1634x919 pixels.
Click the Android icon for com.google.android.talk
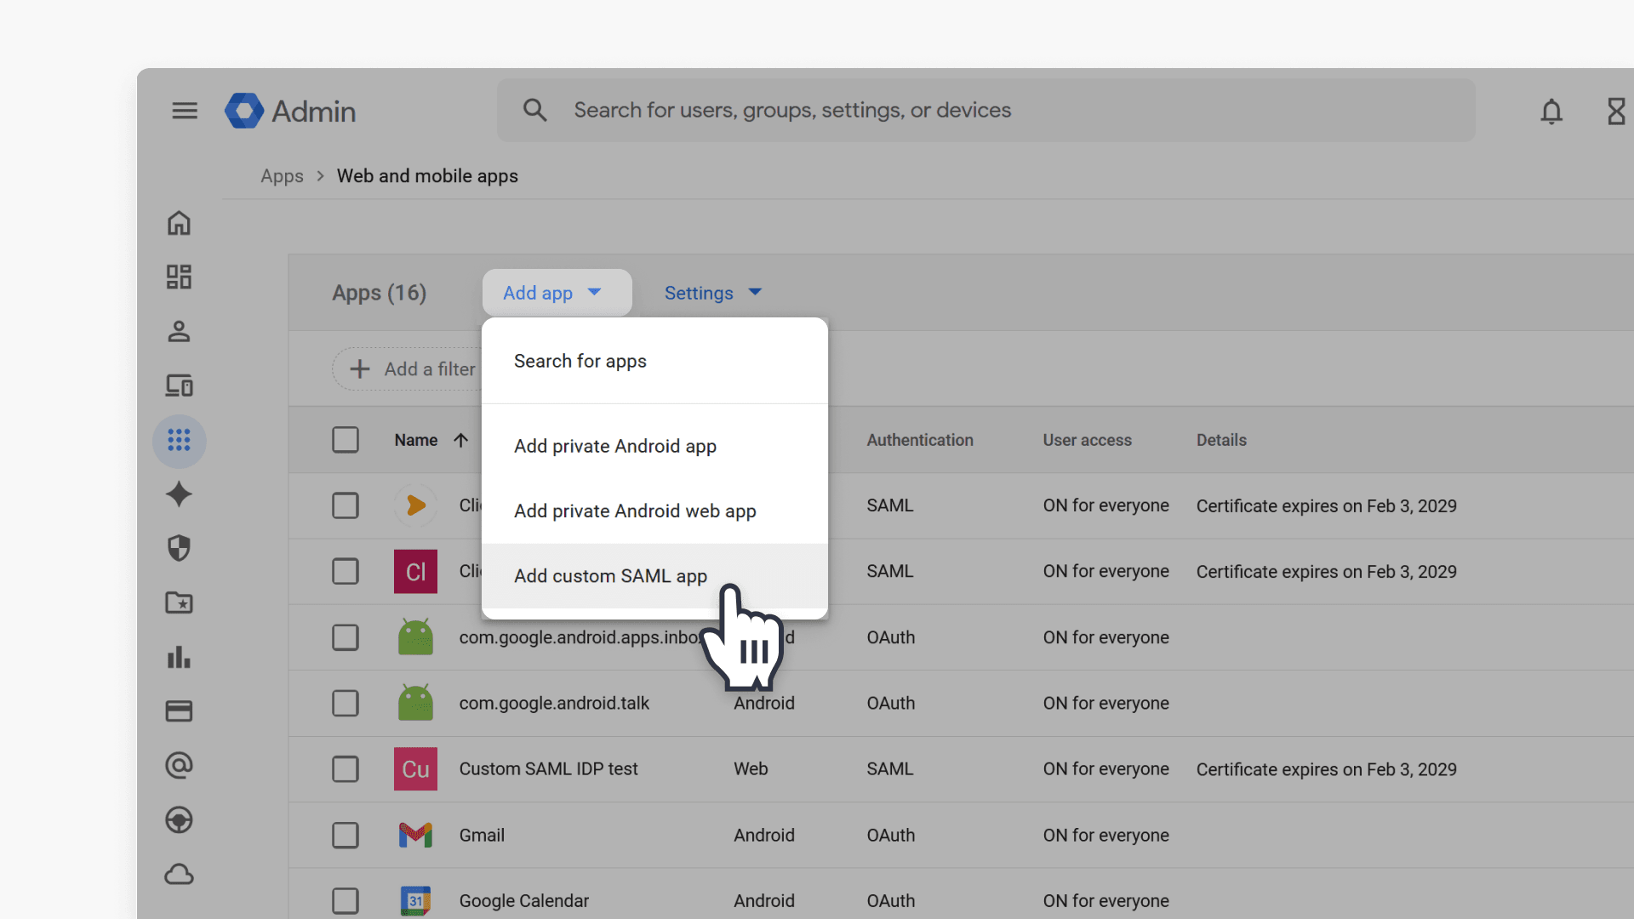tap(415, 703)
